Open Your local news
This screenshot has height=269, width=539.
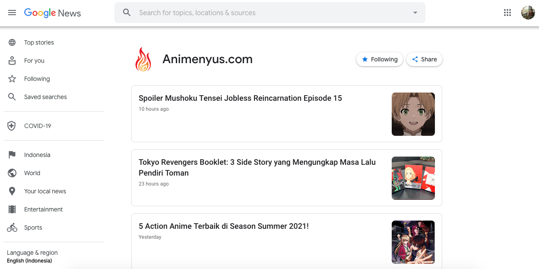coord(45,191)
